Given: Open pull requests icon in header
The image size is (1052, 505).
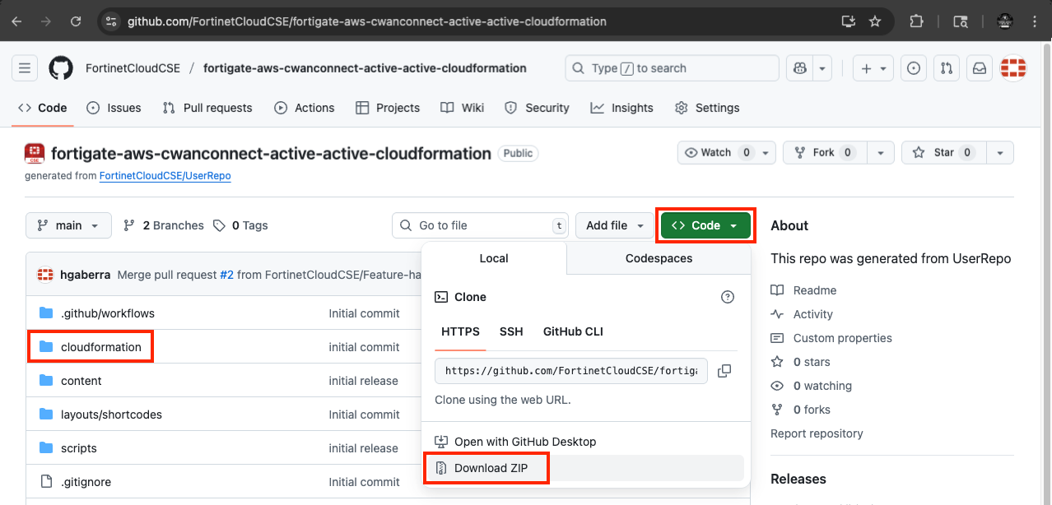Looking at the screenshot, I should [947, 68].
